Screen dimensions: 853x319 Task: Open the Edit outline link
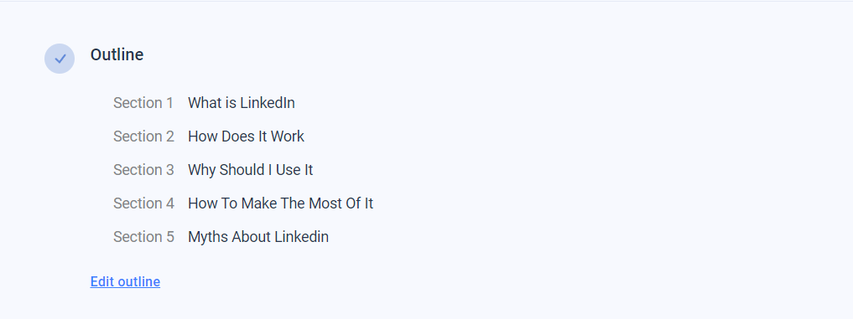pyautogui.click(x=125, y=281)
